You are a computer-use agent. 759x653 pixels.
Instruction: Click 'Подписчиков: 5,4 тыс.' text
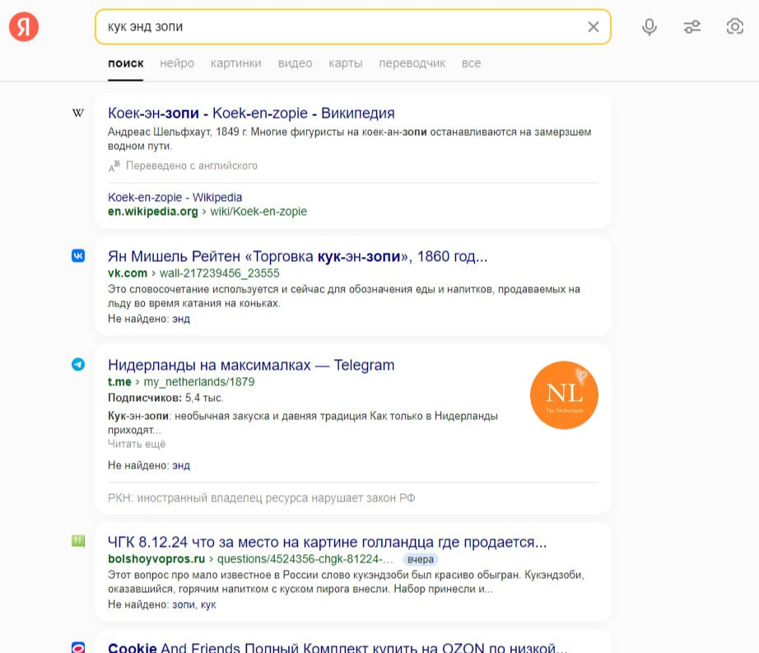pos(165,398)
